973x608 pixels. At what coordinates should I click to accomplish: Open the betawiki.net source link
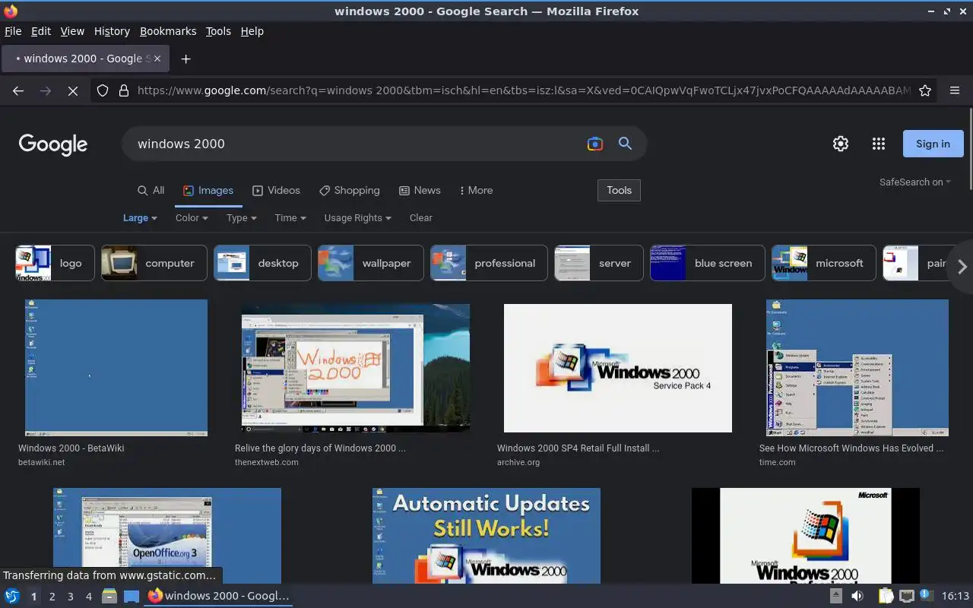(42, 462)
